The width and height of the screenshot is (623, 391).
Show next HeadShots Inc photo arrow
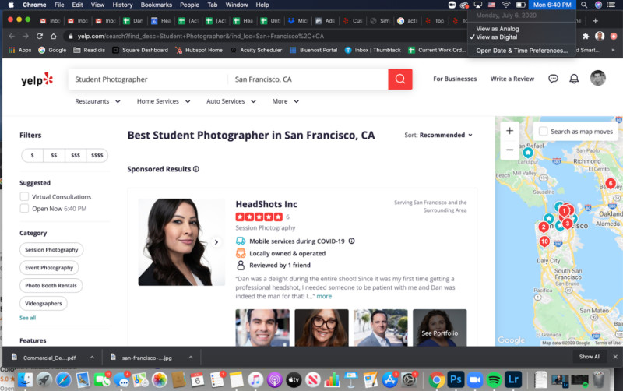point(216,242)
